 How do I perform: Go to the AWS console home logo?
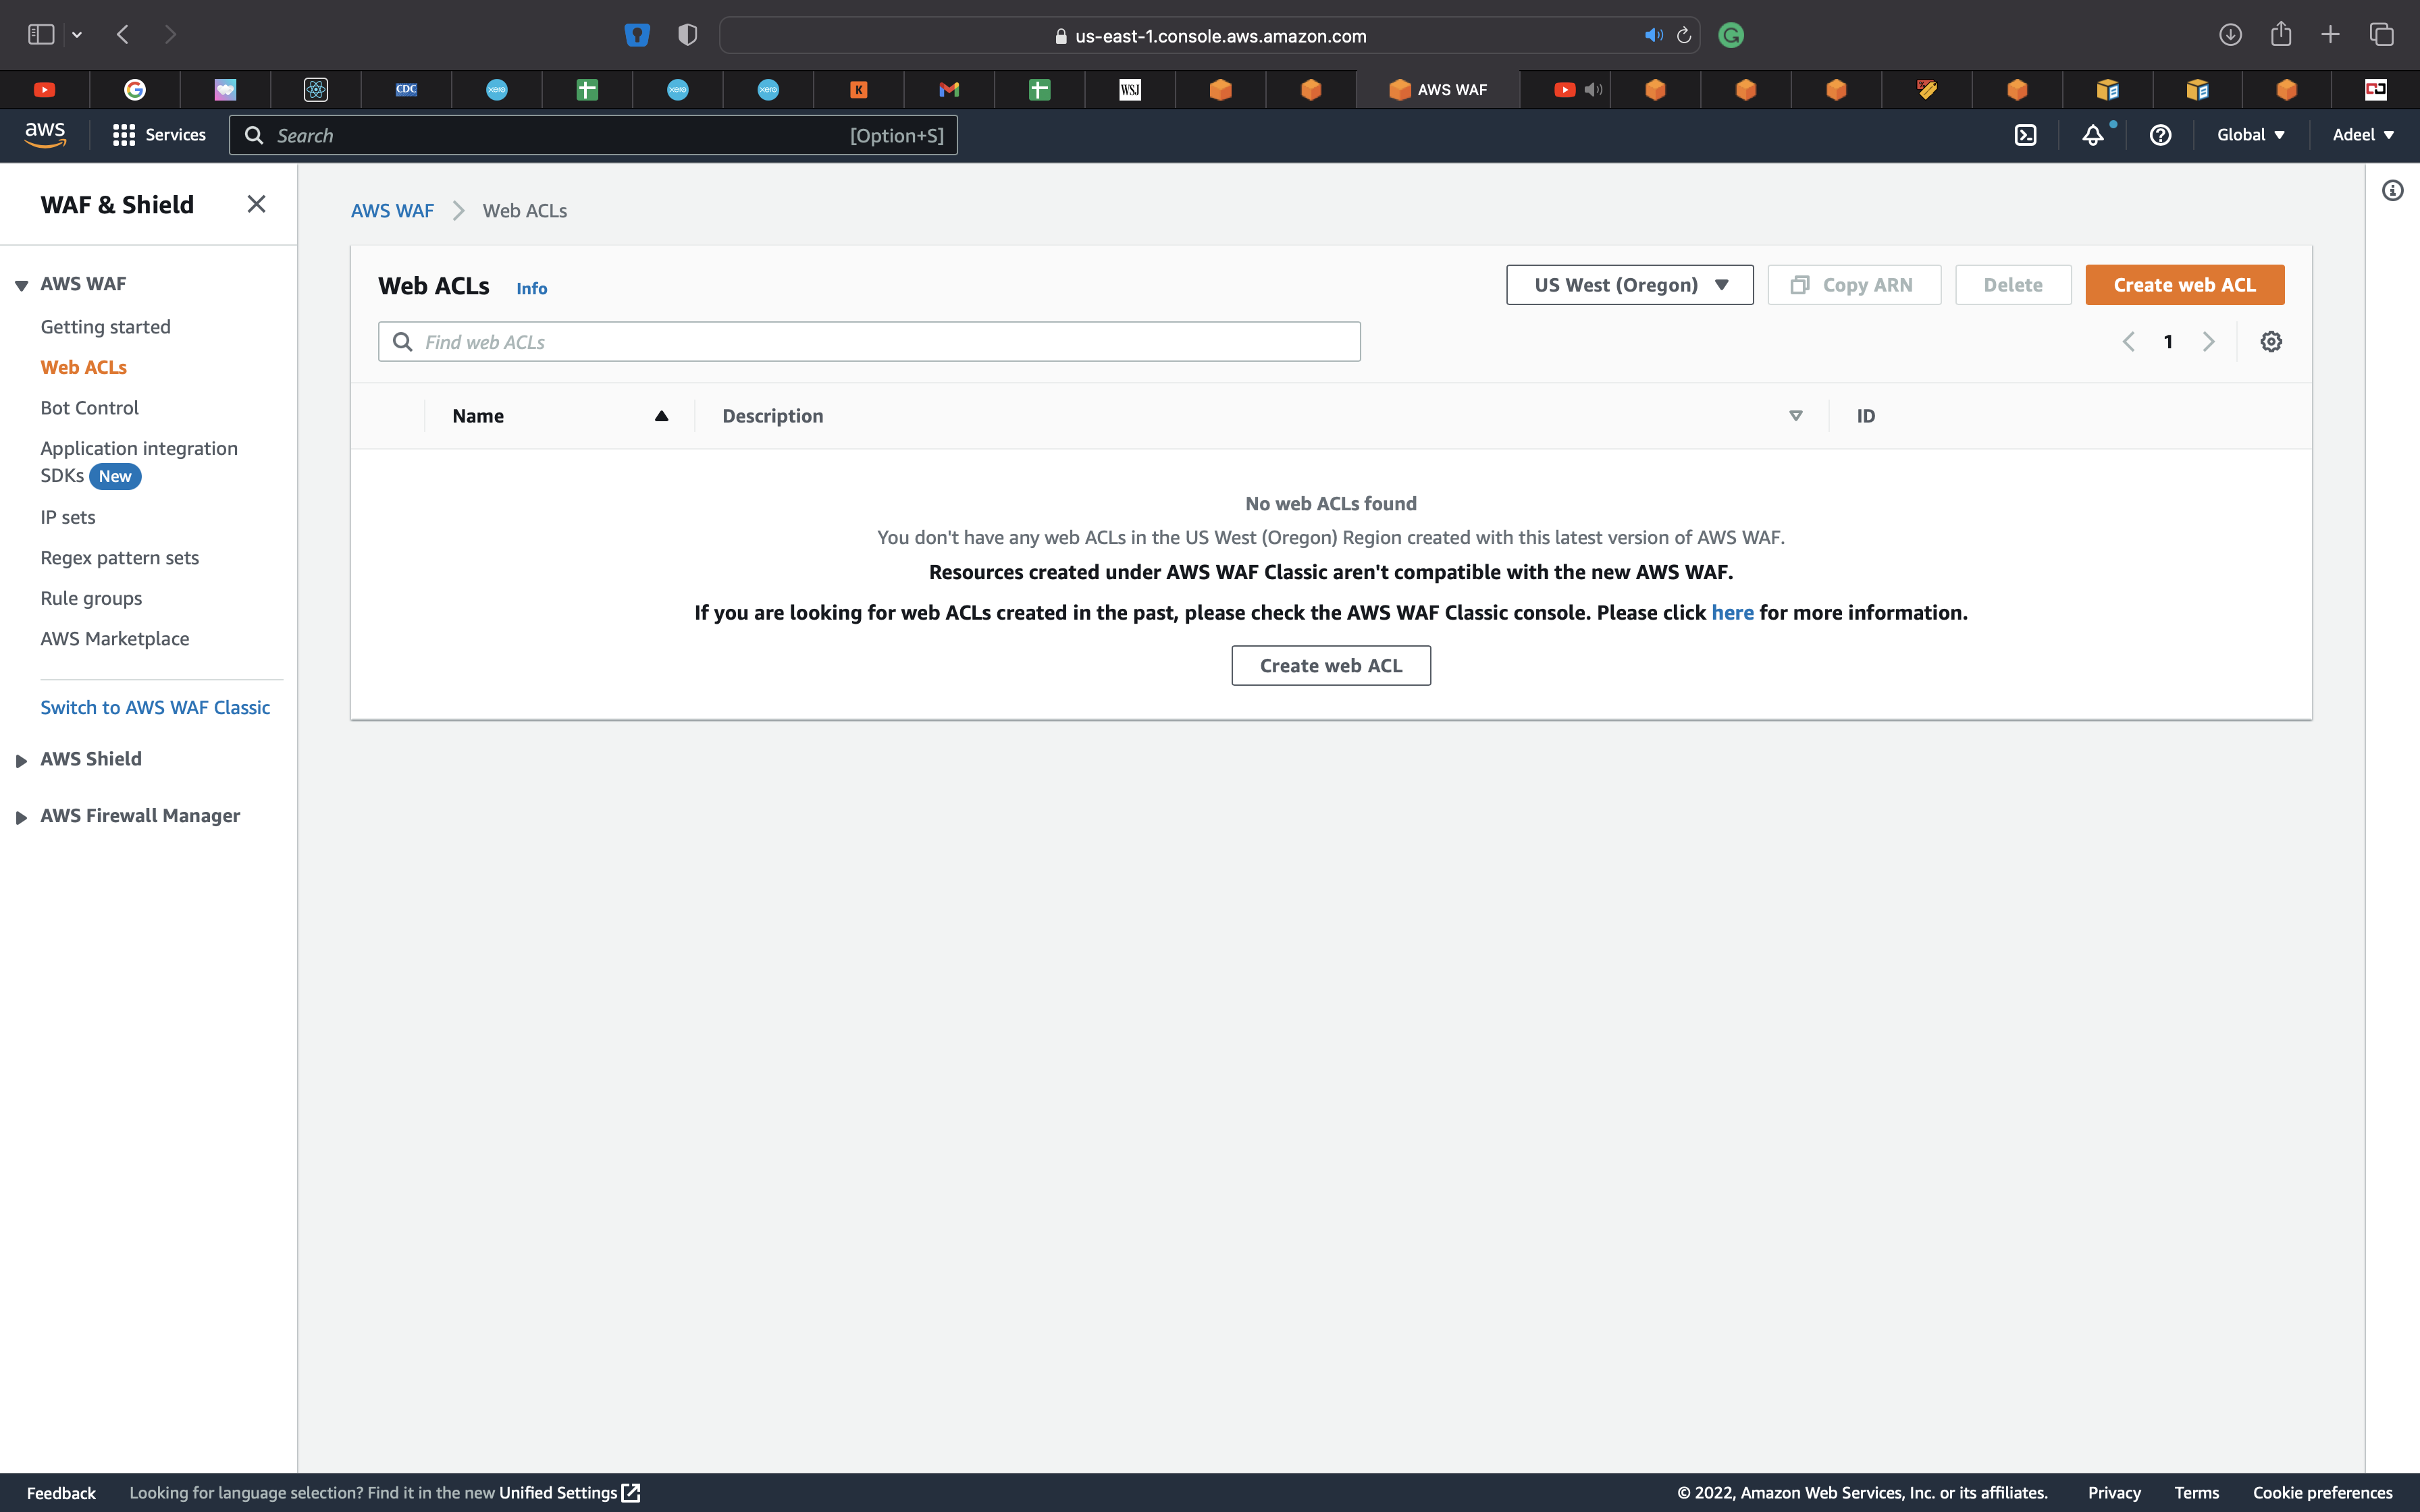coord(45,135)
